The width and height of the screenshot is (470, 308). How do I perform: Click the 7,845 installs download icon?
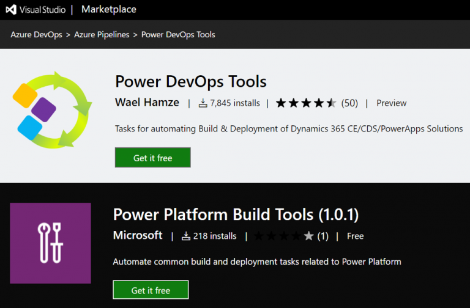coord(203,103)
